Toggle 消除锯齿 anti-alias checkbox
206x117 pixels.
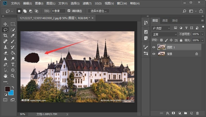(x=69, y=11)
